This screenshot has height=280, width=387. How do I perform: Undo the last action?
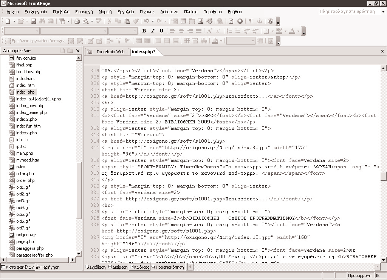pos(147,22)
